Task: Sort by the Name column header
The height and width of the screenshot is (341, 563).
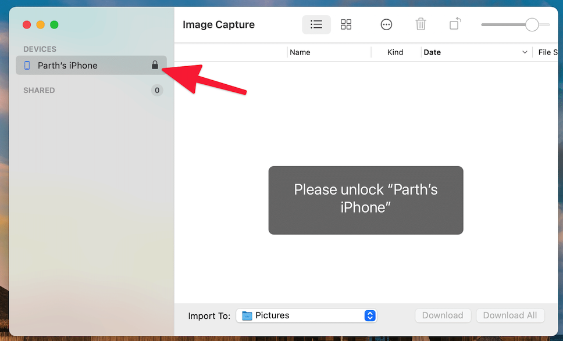Action: pos(300,52)
